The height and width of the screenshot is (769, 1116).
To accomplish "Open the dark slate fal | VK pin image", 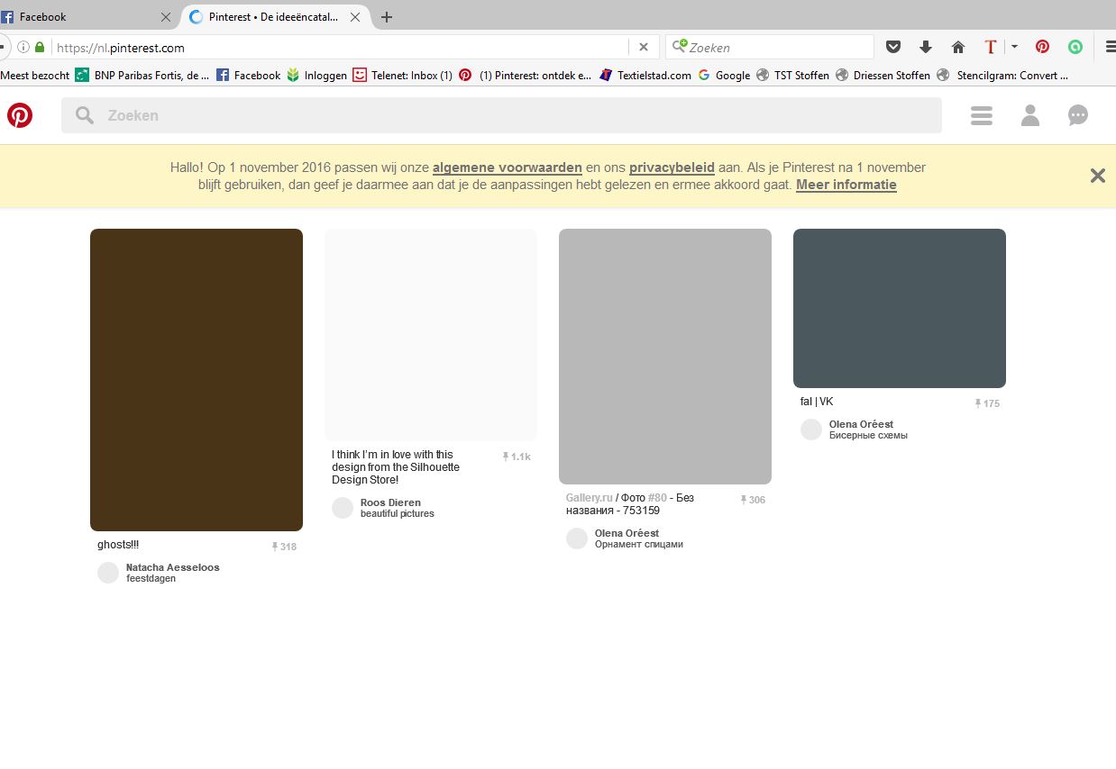I will click(x=900, y=308).
